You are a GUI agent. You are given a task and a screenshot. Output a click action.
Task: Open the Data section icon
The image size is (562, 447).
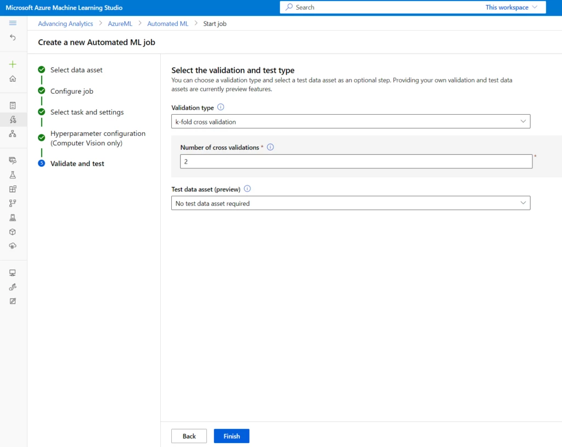(x=14, y=160)
